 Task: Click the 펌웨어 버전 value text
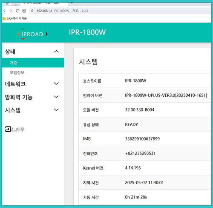coord(166,95)
